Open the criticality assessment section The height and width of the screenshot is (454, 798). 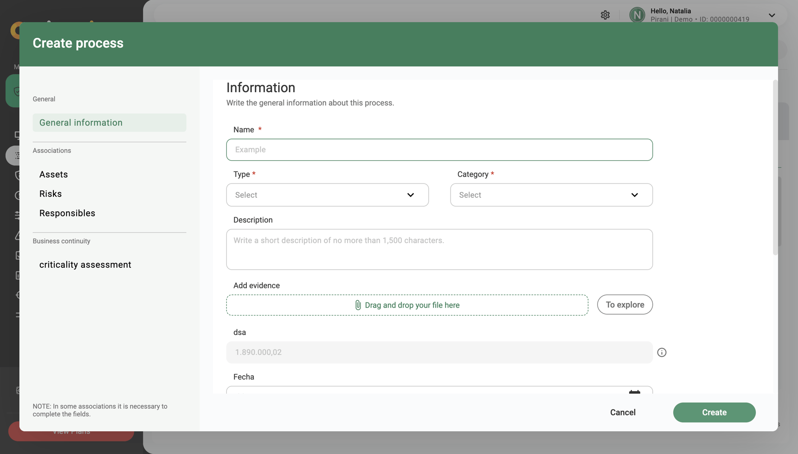85,264
